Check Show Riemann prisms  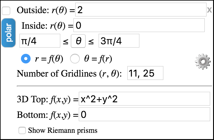pos(22,130)
